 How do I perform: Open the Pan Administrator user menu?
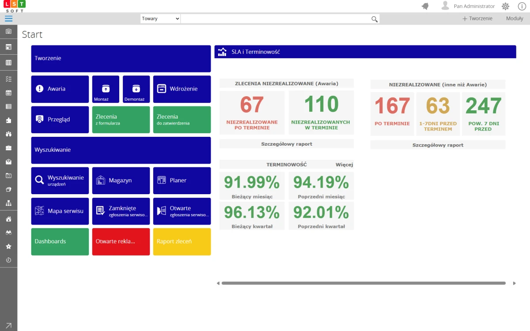click(468, 6)
